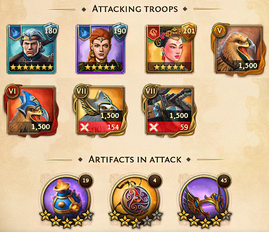
Task: Select the empress hero card level 201
Action: [170, 49]
